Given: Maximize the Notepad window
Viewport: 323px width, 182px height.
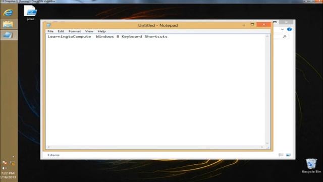Looking at the screenshot, I should click(x=252, y=25).
